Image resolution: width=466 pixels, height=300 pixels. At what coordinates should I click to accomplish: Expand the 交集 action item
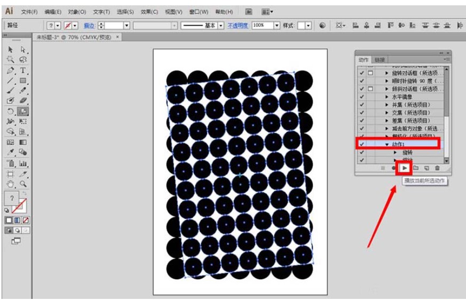tap(386, 113)
